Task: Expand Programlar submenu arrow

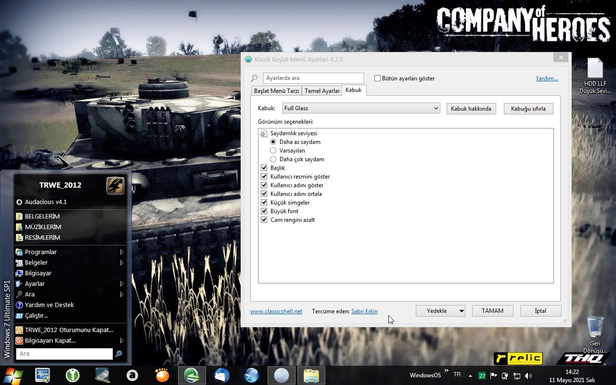Action: point(122,252)
